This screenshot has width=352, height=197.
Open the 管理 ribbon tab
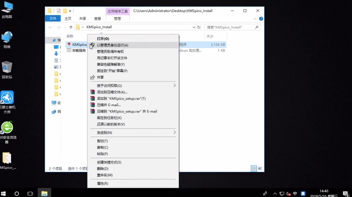point(117,19)
